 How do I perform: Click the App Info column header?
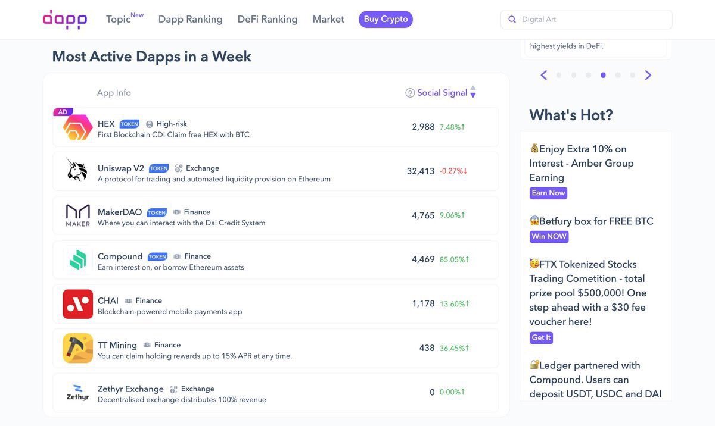(x=114, y=93)
